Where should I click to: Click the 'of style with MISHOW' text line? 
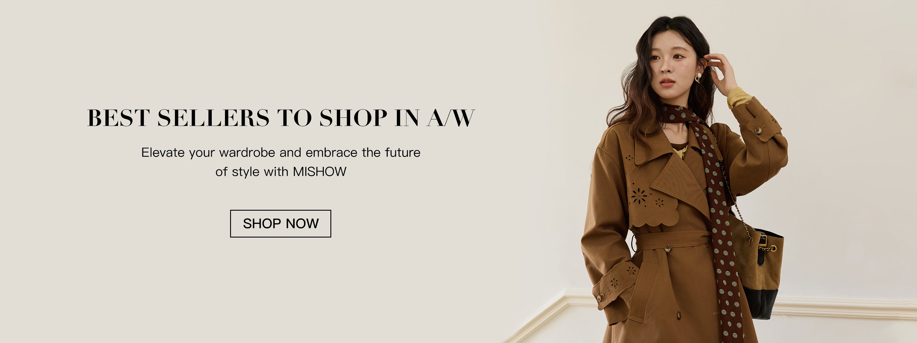coord(281,171)
